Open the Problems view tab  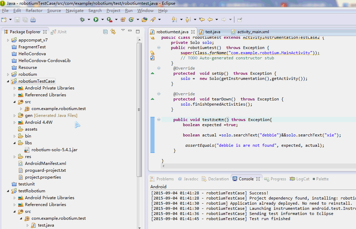coord(162,179)
